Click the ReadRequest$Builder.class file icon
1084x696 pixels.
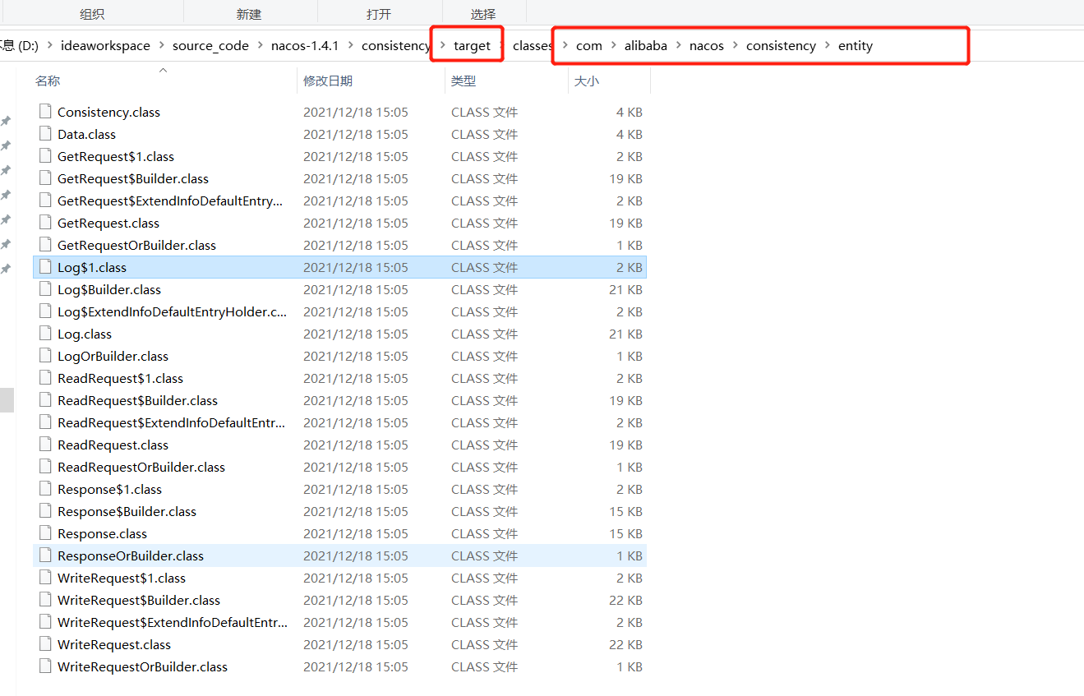click(45, 400)
